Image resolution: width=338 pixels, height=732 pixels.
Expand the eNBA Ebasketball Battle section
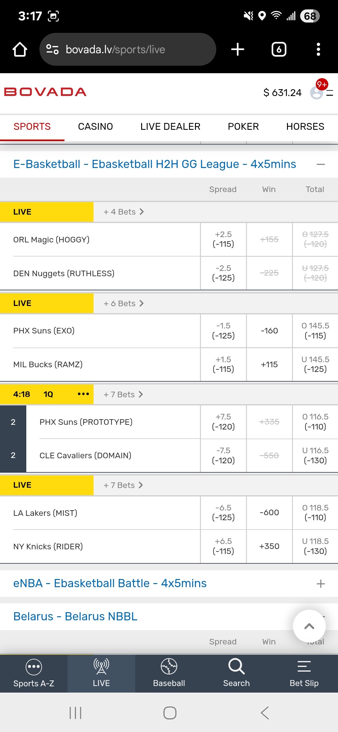click(320, 584)
